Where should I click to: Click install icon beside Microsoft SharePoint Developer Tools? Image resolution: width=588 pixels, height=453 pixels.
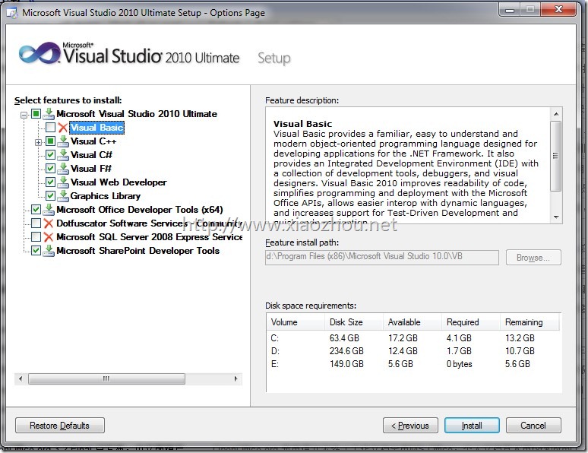49,251
